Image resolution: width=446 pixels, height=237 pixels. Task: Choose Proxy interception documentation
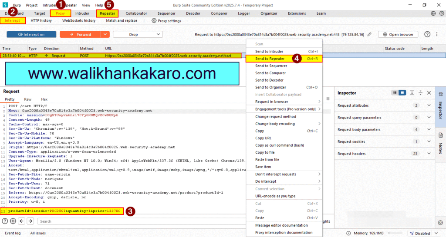(284, 233)
